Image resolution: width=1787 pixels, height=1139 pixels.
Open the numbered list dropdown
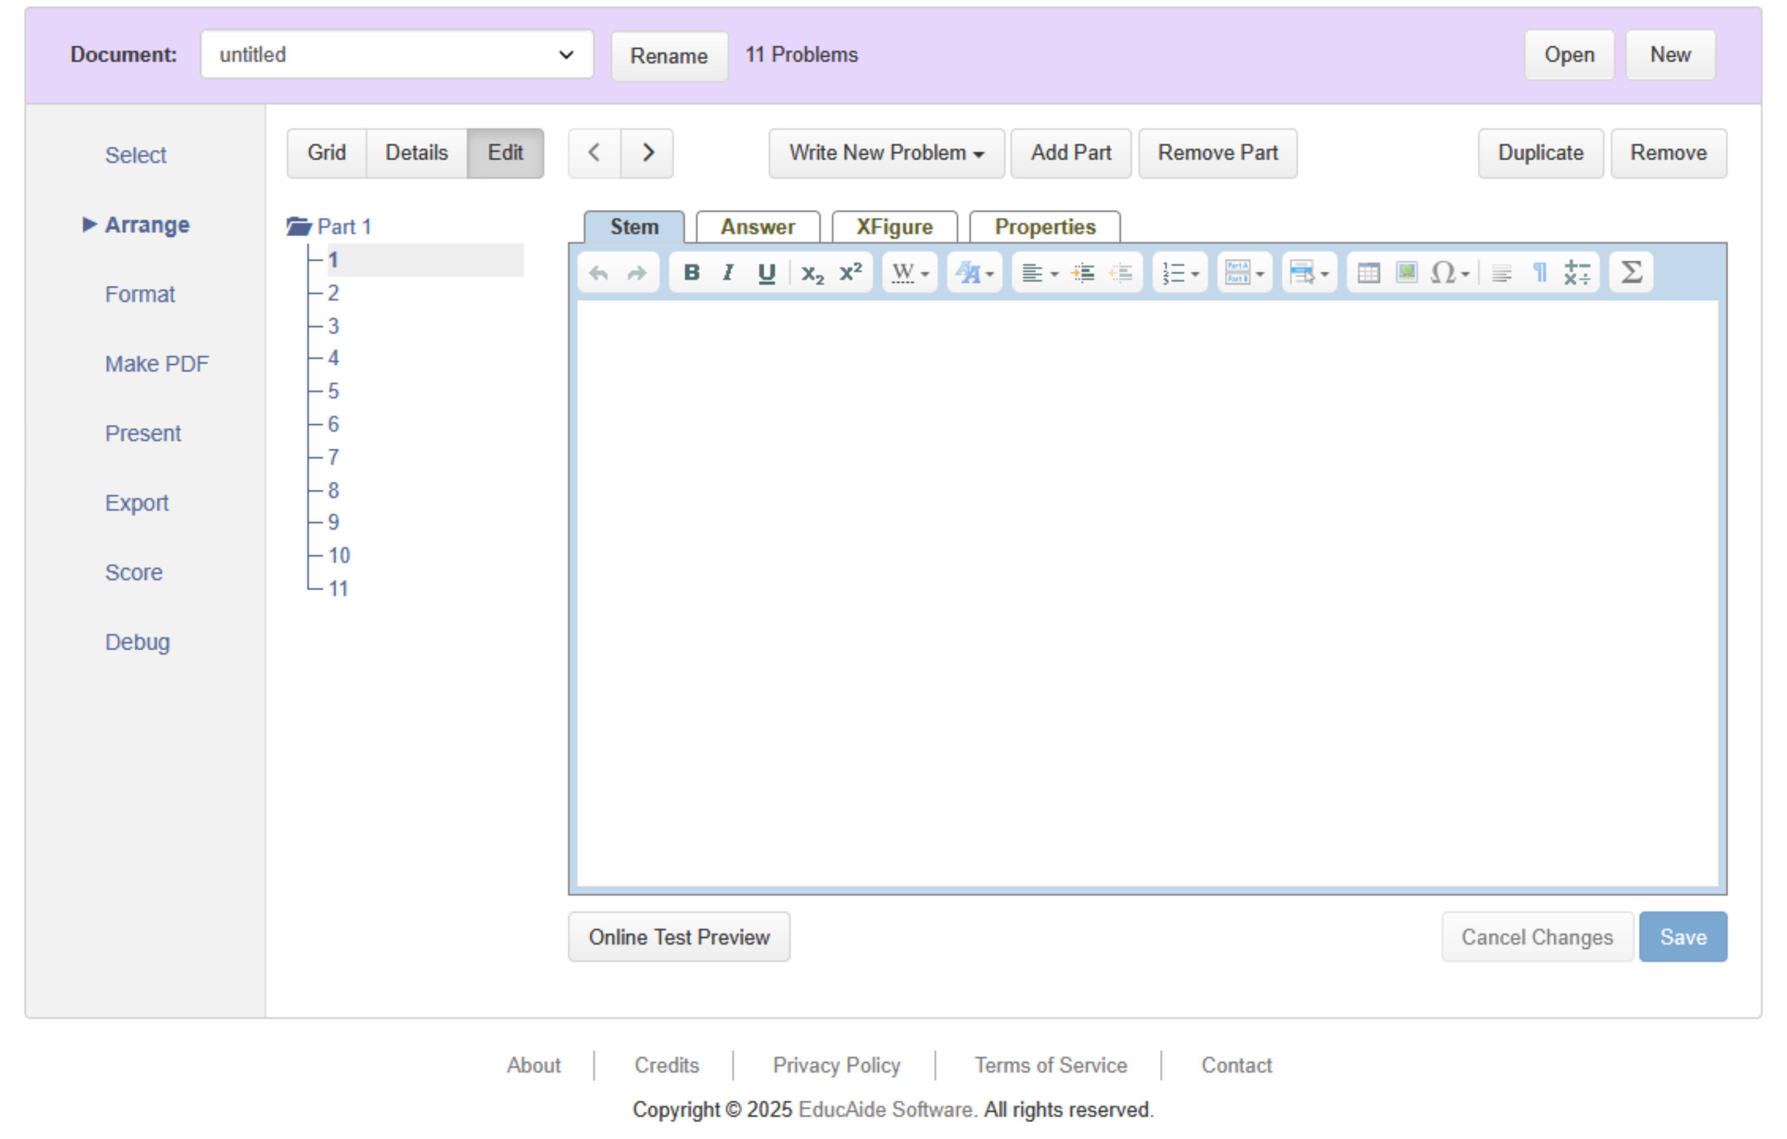(1181, 273)
